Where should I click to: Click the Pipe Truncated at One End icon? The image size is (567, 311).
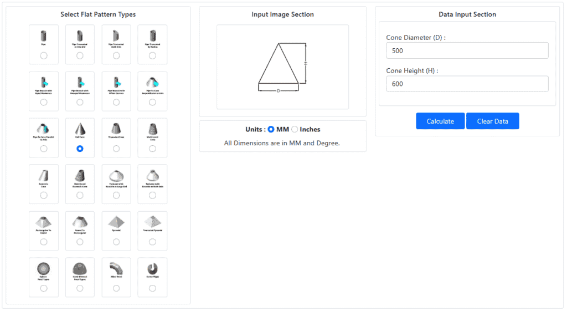[x=80, y=36]
